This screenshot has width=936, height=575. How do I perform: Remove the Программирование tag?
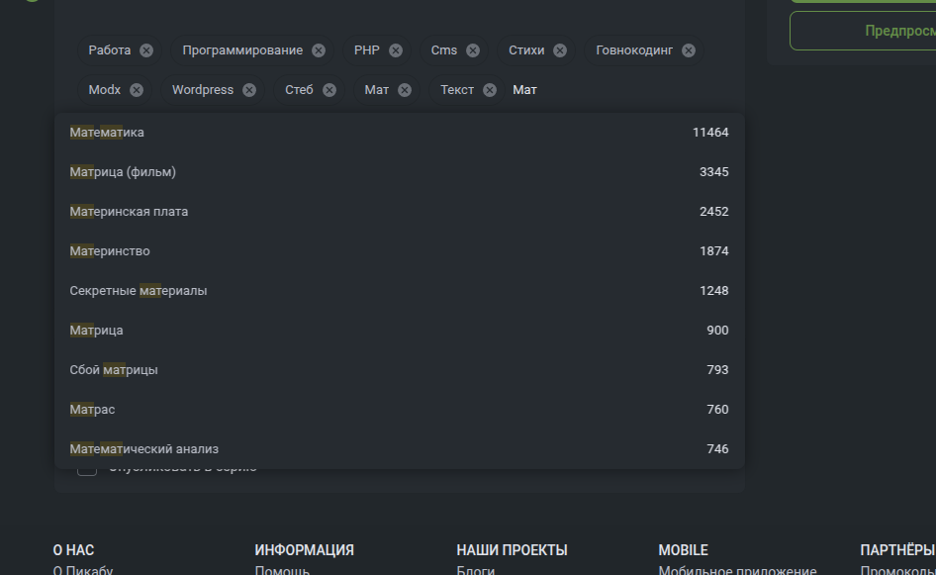coord(319,50)
